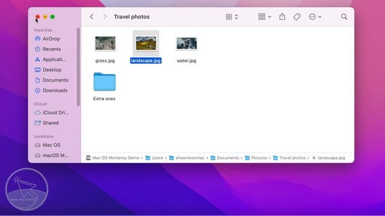The width and height of the screenshot is (385, 216).
Task: Select the water.jpg thumbnail
Action: click(186, 43)
